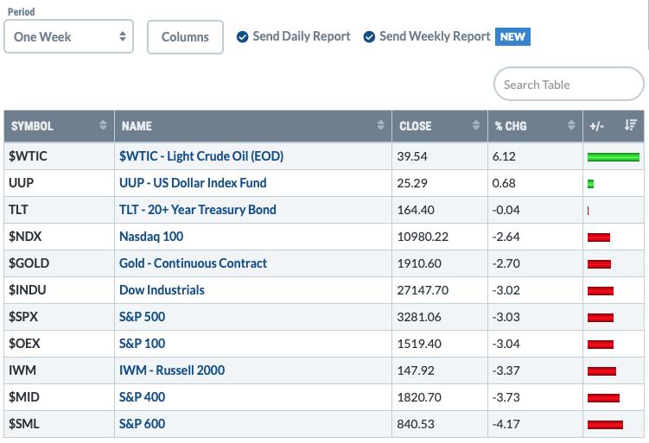Viewport: 649px width, 443px height.
Task: Select the TLT symbol cell
Action: tap(59, 210)
